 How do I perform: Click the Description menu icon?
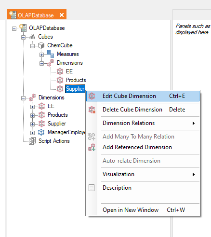tap(92, 188)
